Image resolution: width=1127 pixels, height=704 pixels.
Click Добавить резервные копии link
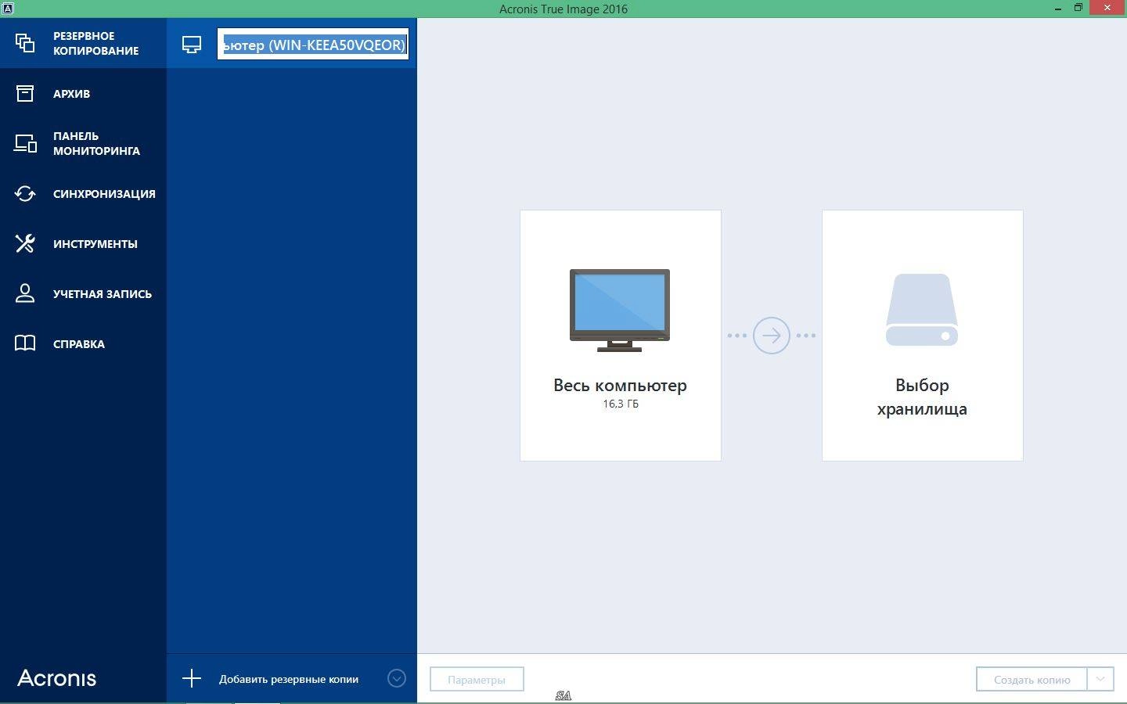pos(289,679)
